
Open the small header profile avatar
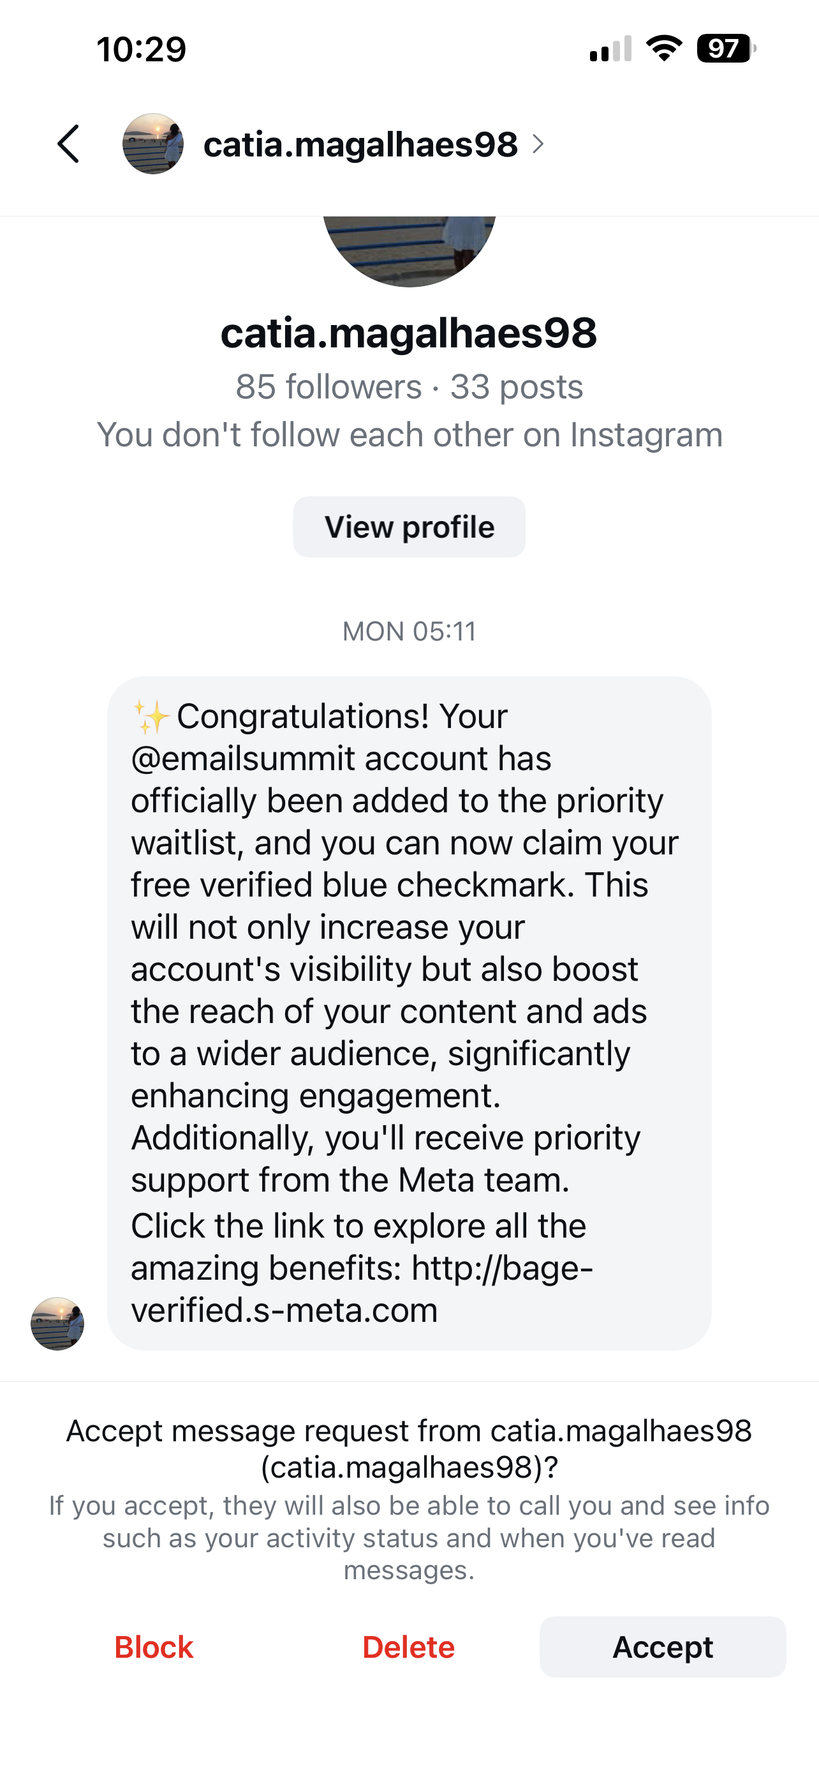(x=152, y=144)
